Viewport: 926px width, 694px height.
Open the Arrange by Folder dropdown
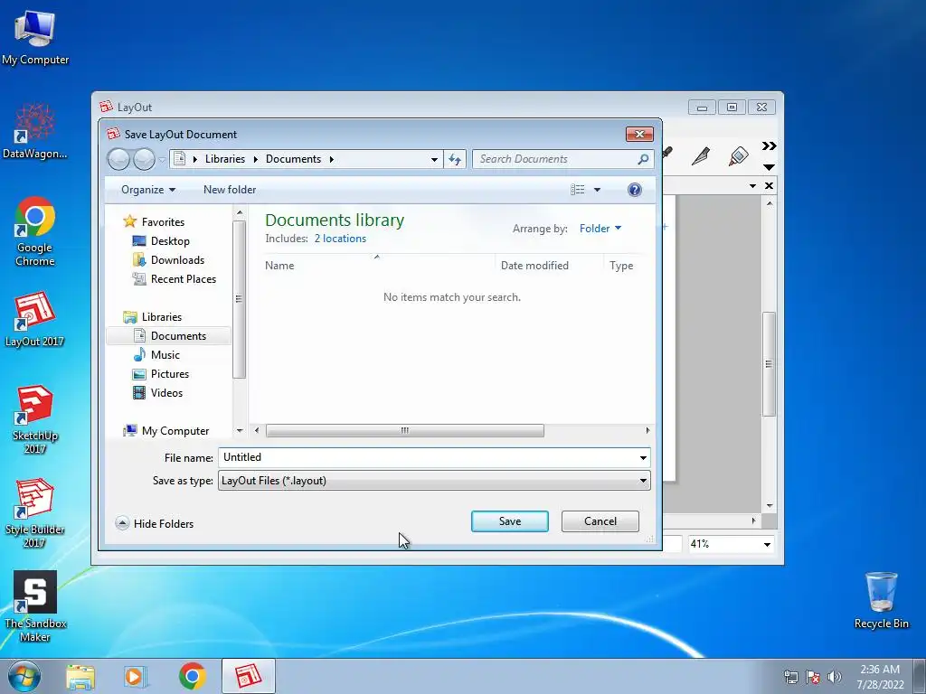click(x=600, y=229)
